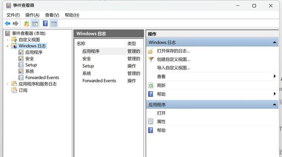Select Forwarded Events row in center list
This screenshot has width=282, height=157.
[109, 81]
